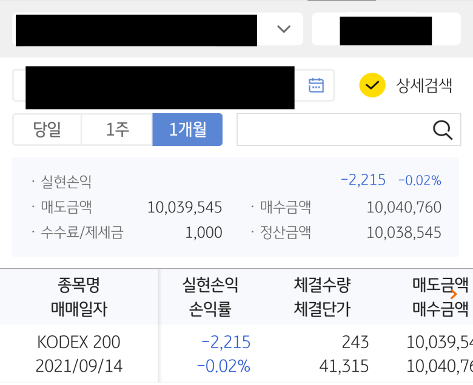Click the 실현손익 손익률 column header
The image size is (473, 385).
pyautogui.click(x=210, y=297)
